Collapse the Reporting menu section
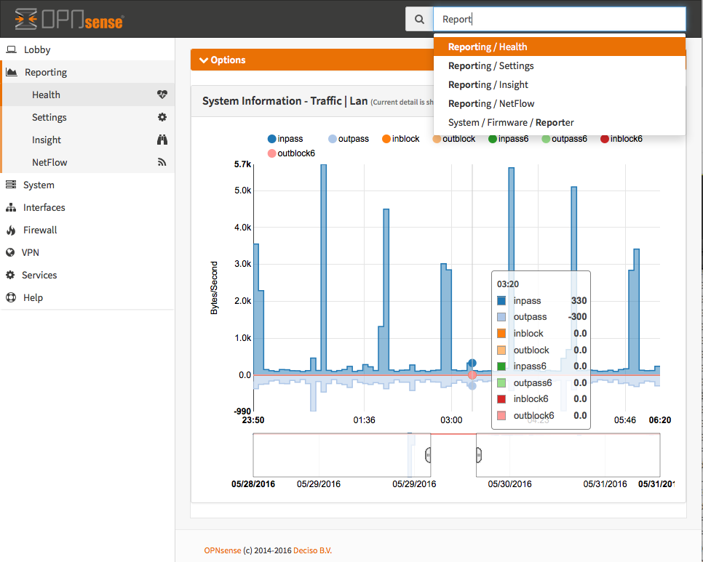 coord(88,72)
